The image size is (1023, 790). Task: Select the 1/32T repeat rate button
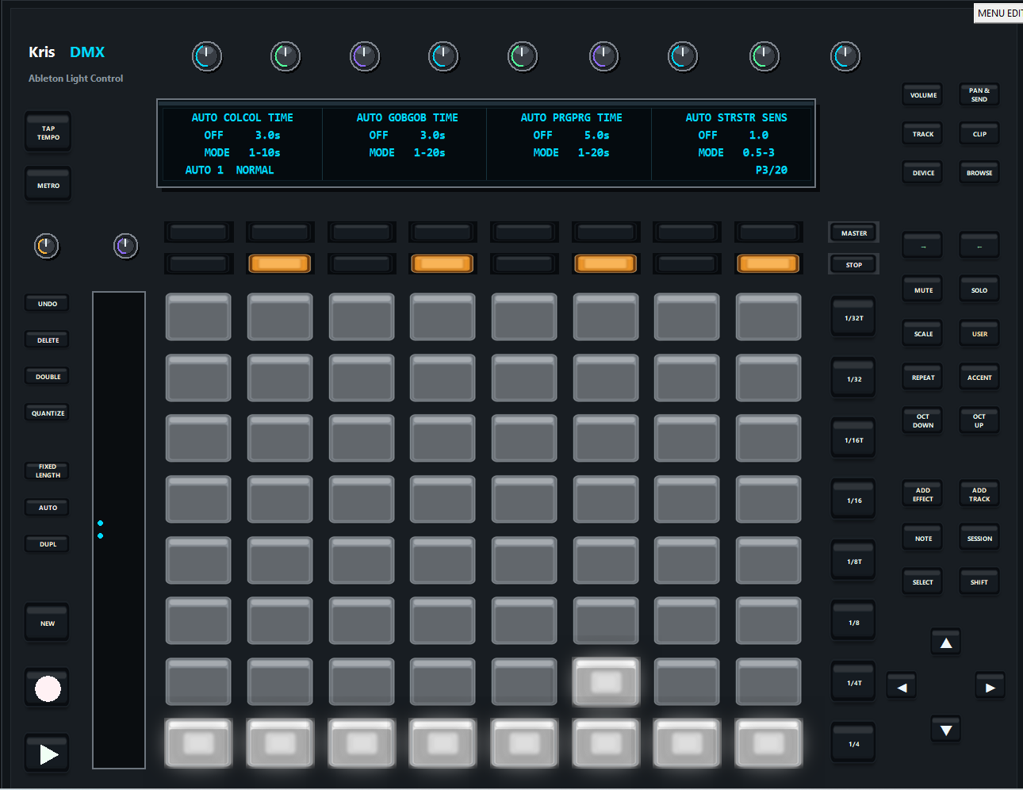click(853, 318)
